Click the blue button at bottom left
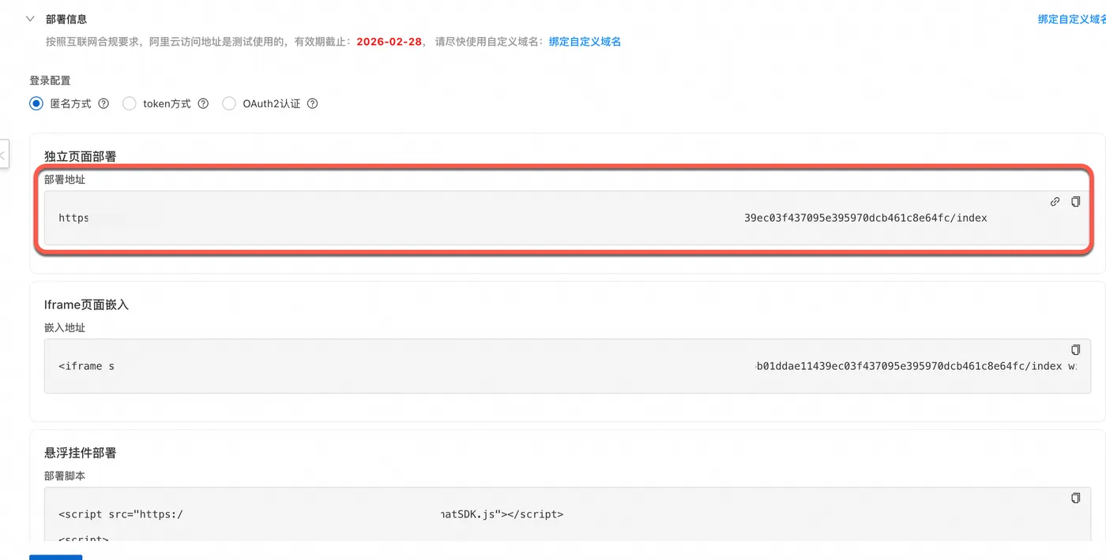The width and height of the screenshot is (1106, 560). pos(55,557)
